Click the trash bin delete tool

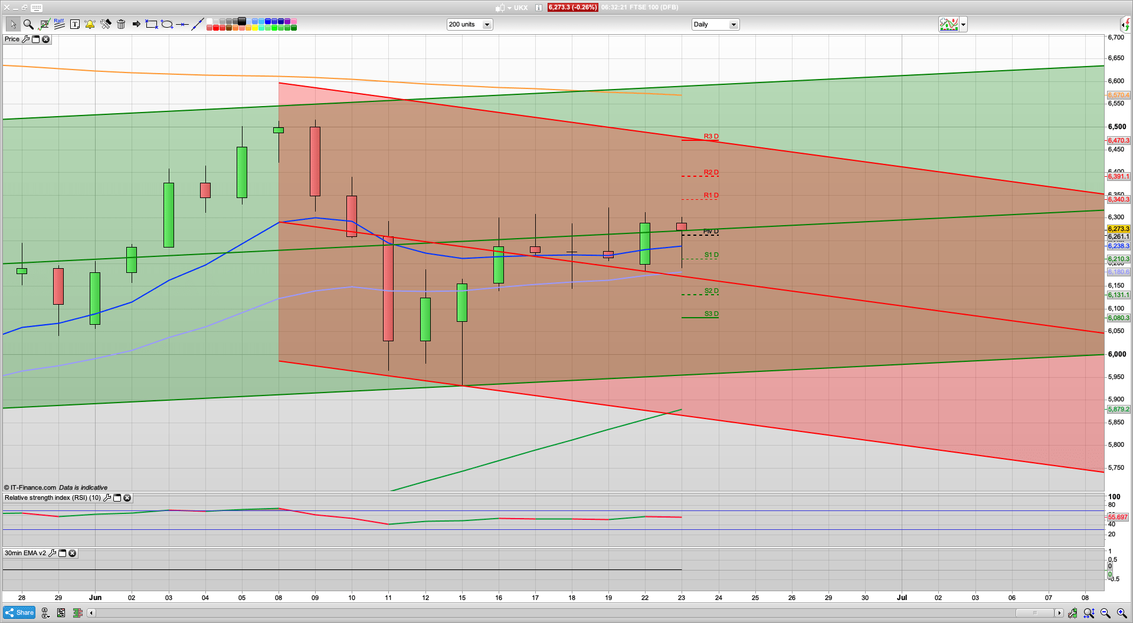click(121, 24)
